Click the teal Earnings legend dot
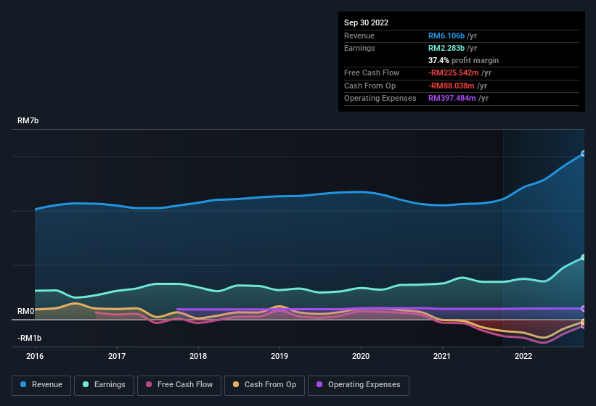Screen dimensions: 596x406 (86, 385)
